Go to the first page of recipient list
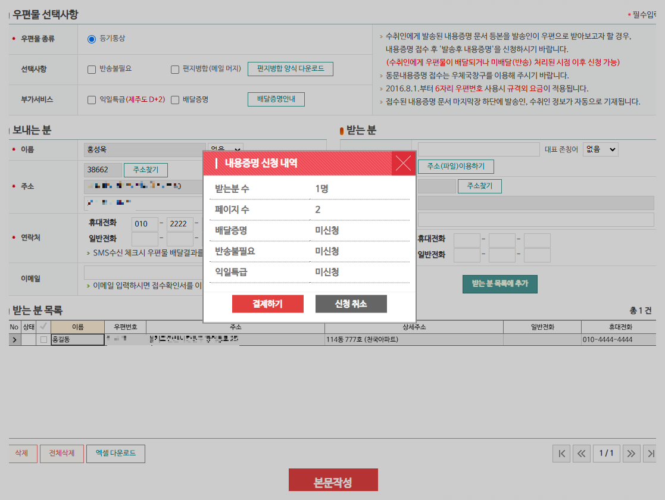Screen dimensions: 665x500 coord(561,453)
